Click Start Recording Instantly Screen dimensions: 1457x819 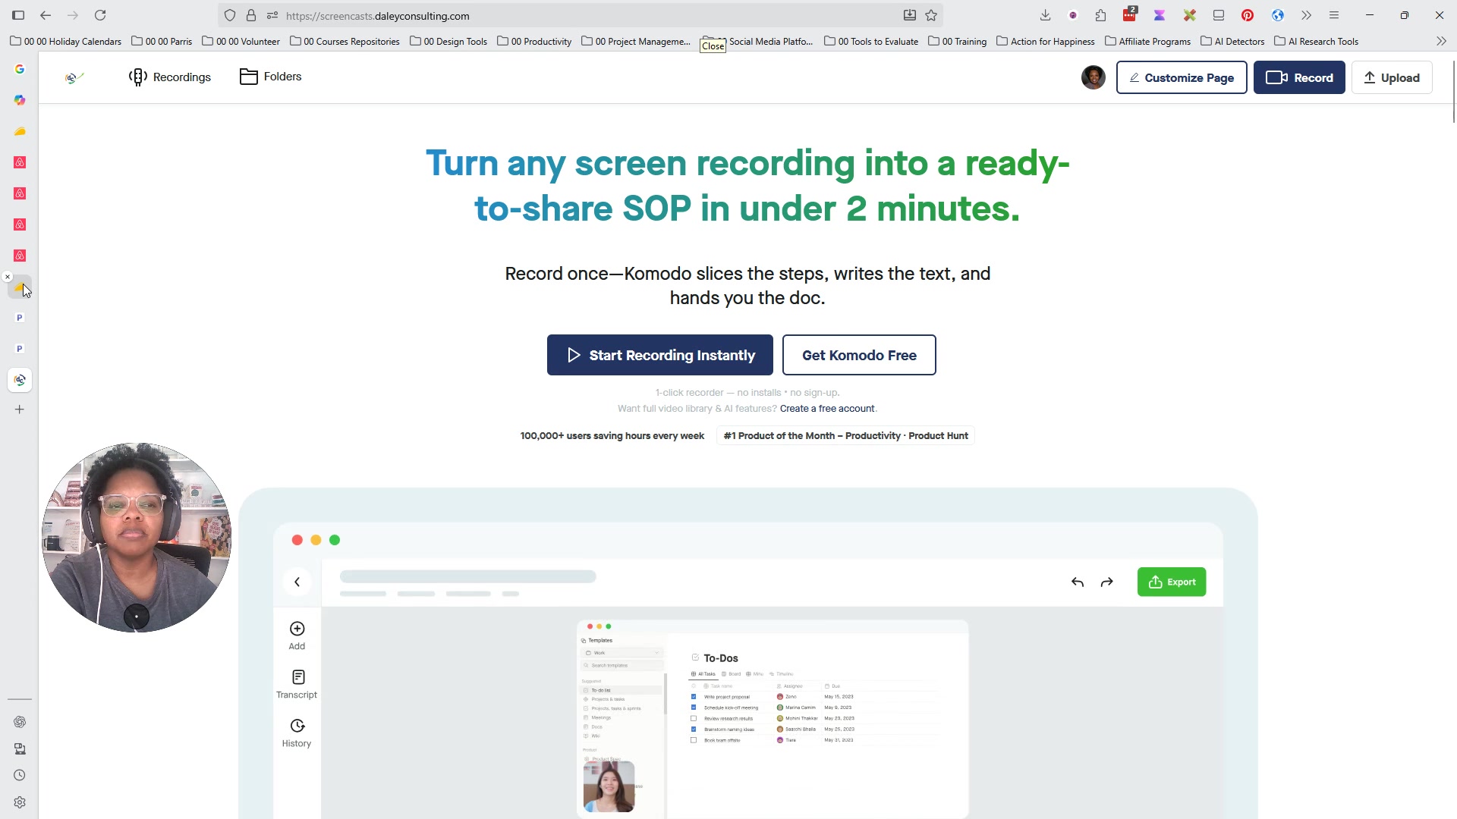(660, 355)
